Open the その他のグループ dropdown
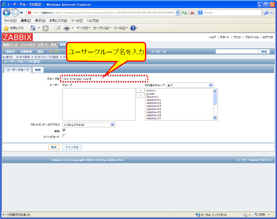 190,85
